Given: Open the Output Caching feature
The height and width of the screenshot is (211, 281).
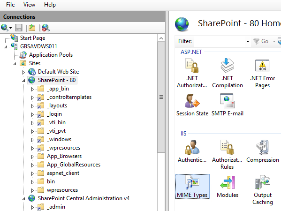Looking at the screenshot, I should coord(263,190).
